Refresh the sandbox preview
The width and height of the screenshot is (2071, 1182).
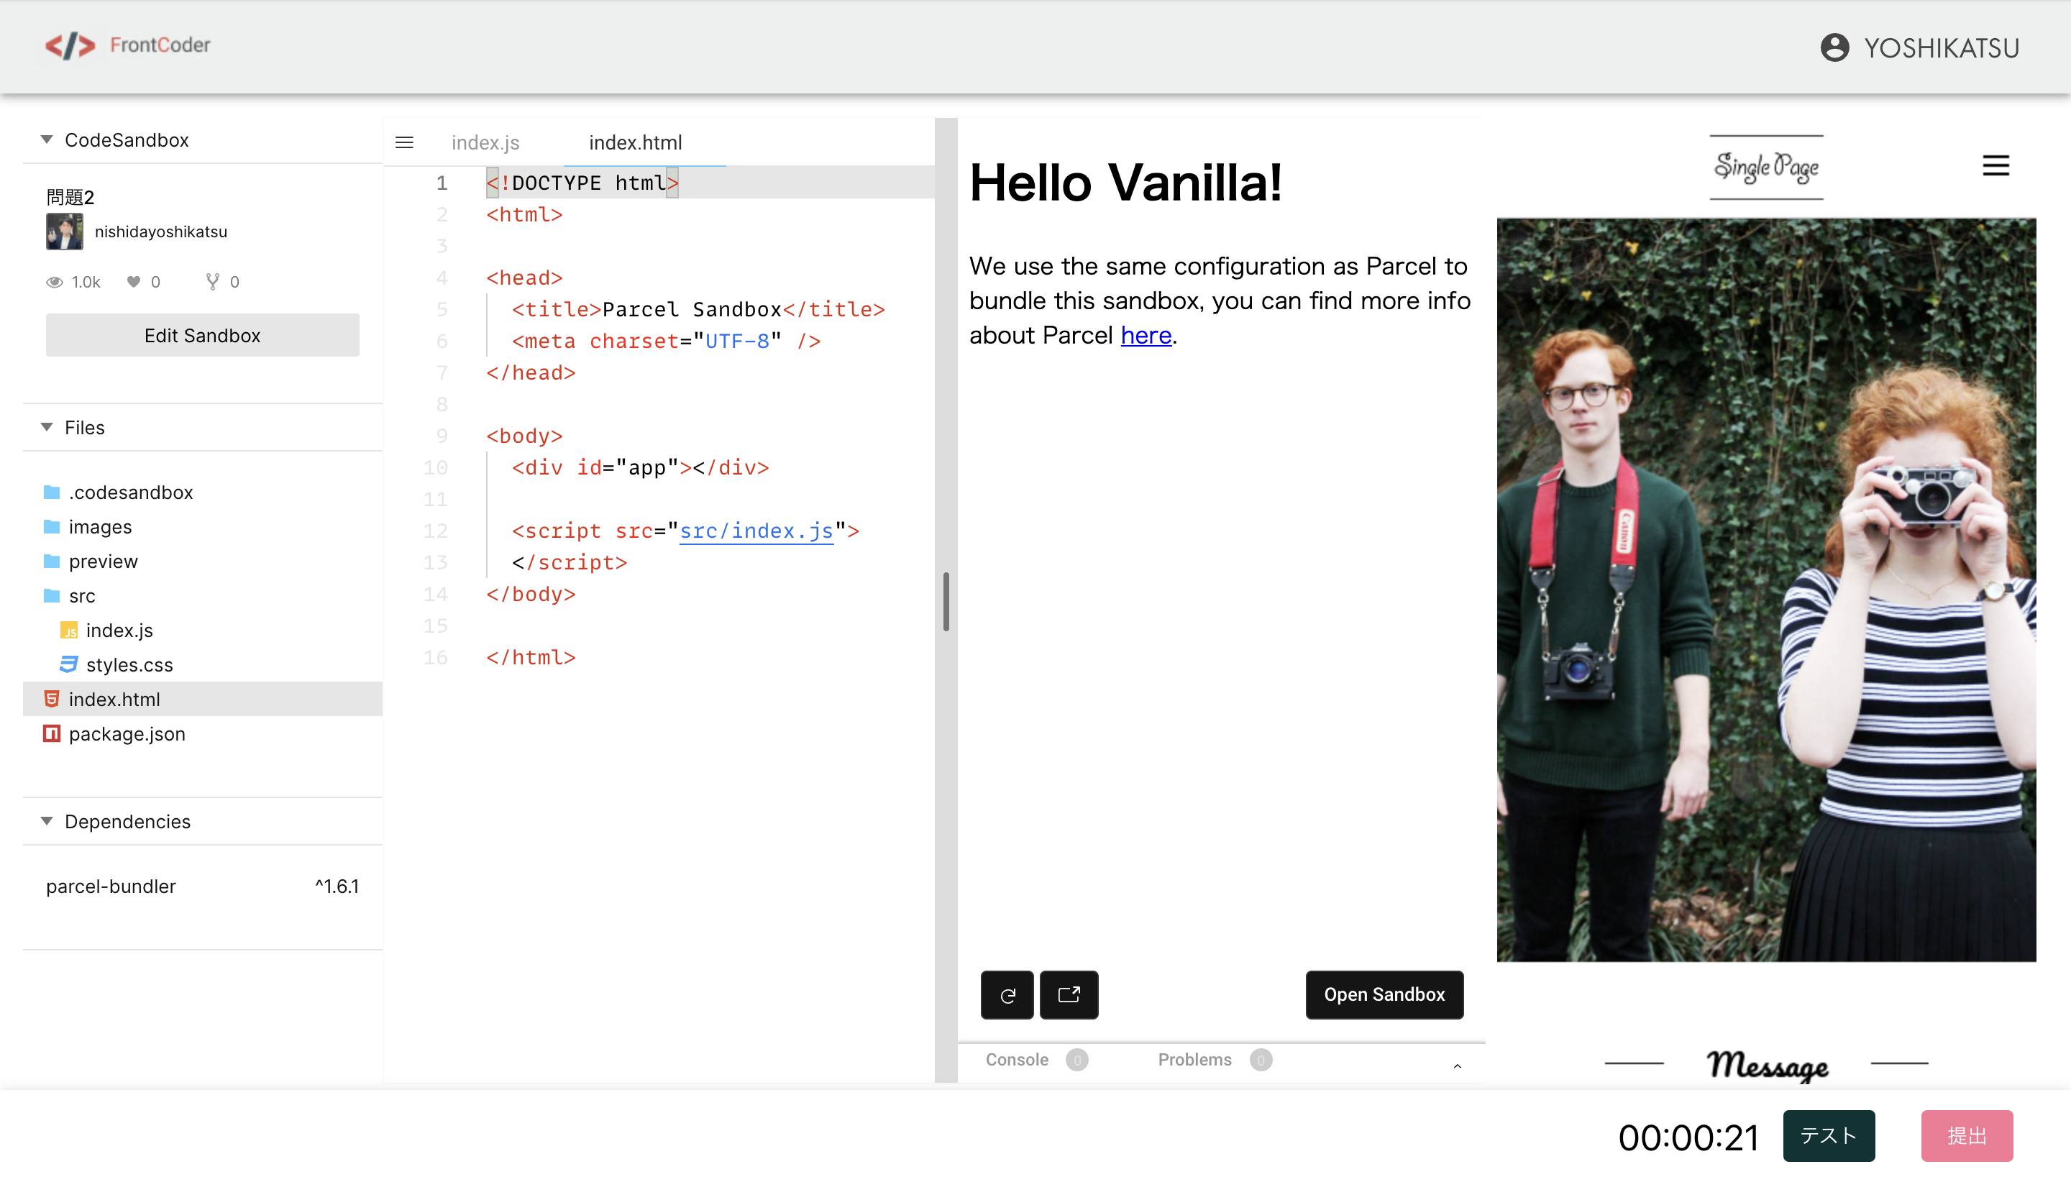(x=1007, y=994)
